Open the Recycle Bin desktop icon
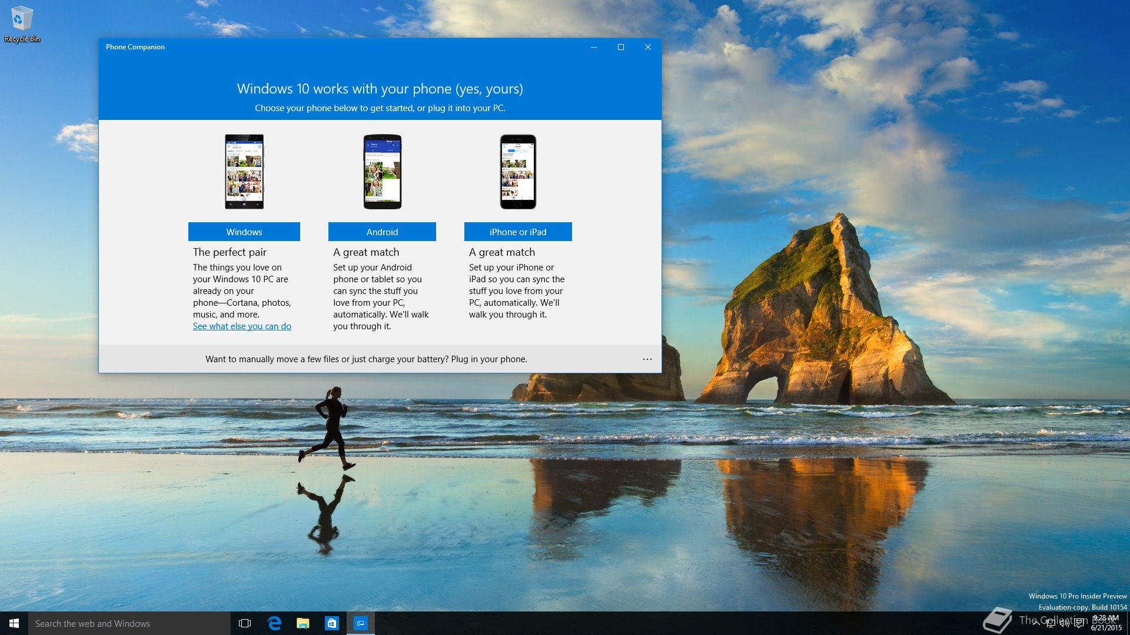This screenshot has width=1130, height=635. tap(22, 24)
